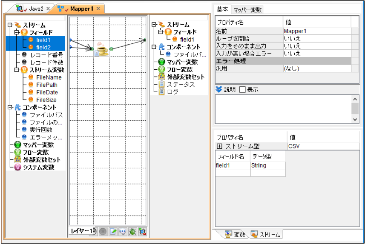Click the left マッパー変数 green icon
Image resolution: width=365 pixels, height=244 pixels.
(18, 145)
